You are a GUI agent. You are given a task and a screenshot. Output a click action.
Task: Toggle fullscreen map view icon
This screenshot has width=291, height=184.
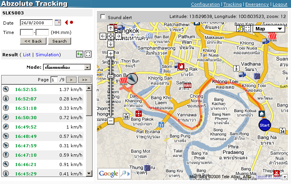coord(247,29)
